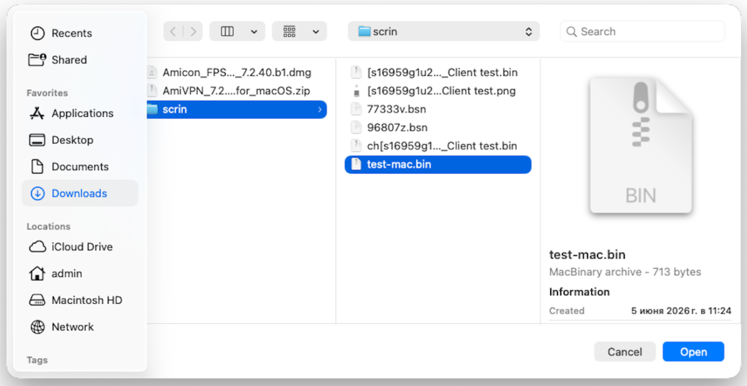
Task: Click the Created date value
Action: 681,310
